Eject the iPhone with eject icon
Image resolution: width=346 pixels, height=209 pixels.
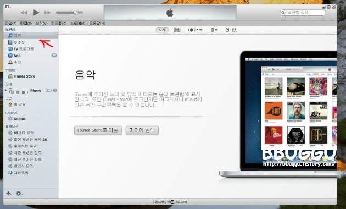coord(55,90)
